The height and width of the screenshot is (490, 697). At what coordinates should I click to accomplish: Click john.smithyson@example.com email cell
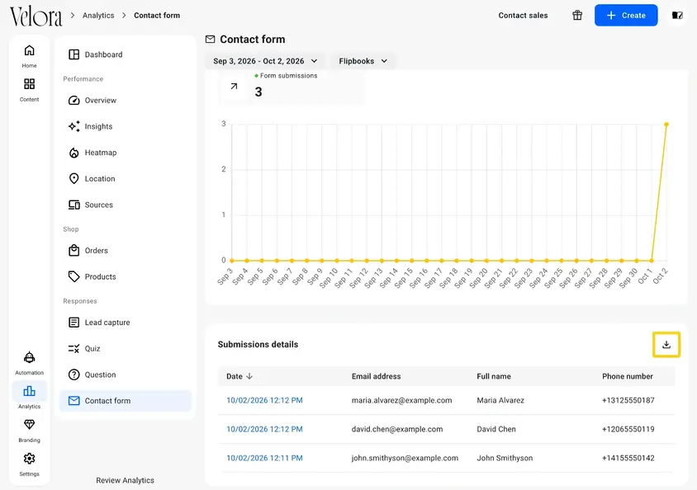[405, 458]
